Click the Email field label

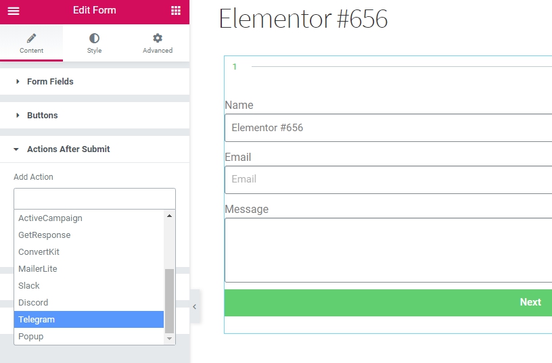tap(238, 157)
